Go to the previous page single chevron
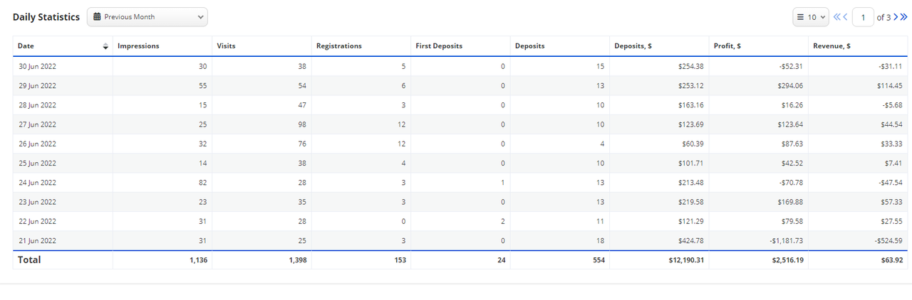Viewport: 912px width, 300px height. click(846, 17)
